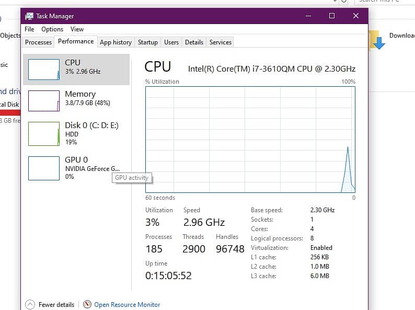This screenshot has width=415, height=310.
Task: Switch to the Processes tab
Action: [39, 42]
